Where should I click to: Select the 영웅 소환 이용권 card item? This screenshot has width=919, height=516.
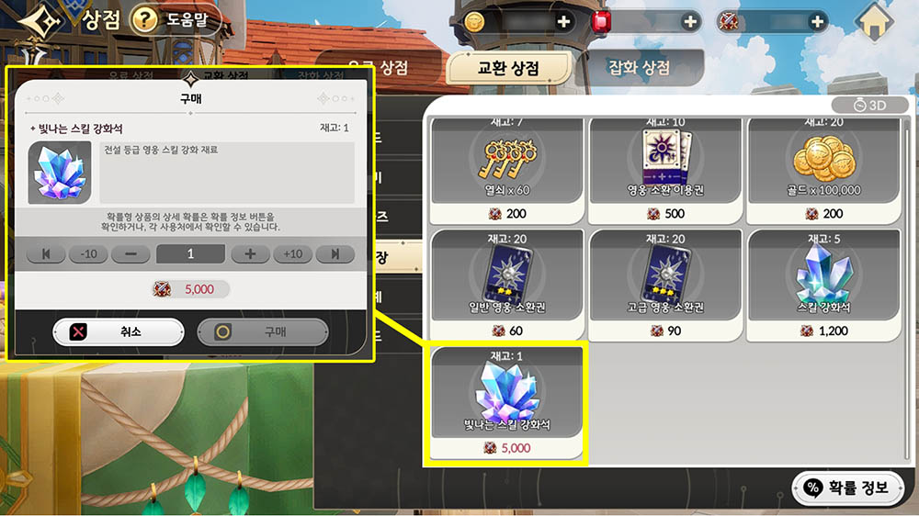(665, 171)
